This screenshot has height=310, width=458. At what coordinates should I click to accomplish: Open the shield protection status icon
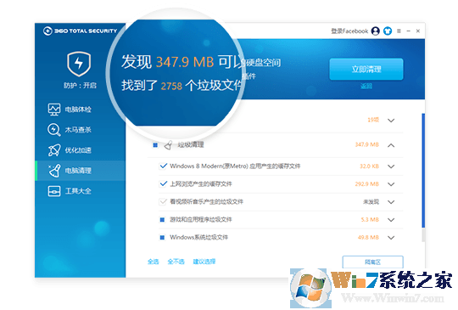click(79, 64)
